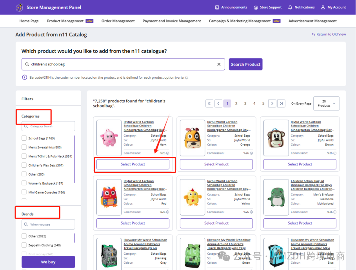Viewport: 356px width, 270px height.
Task: Click commission info icon on Red schoolbag card
Action: [167, 212]
